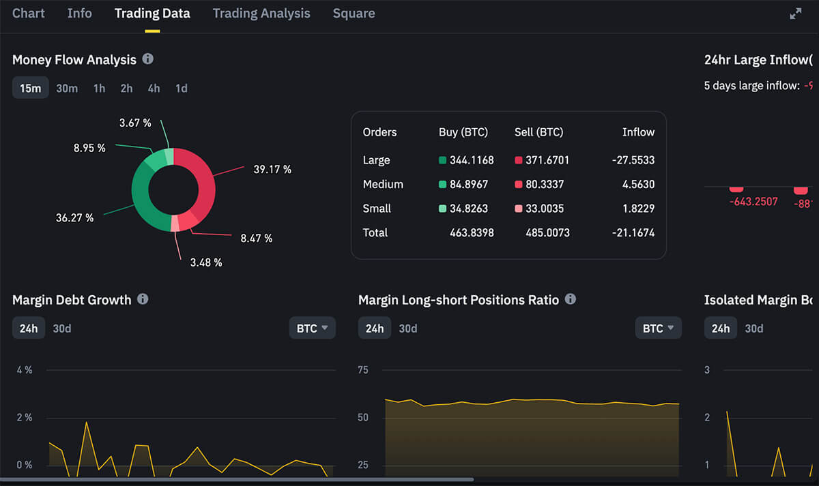Switch money flow interval to 30m
The image size is (819, 486).
67,89
